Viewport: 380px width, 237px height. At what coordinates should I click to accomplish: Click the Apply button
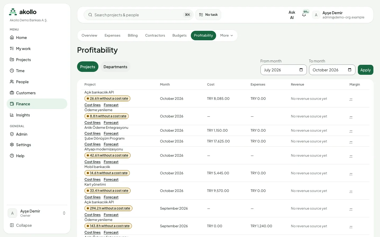[365, 70]
